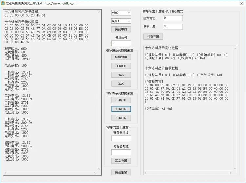Click the 一路电压: 200.87 line
Image resolution: width=246 pixels, height=183 pixels.
tap(18, 75)
